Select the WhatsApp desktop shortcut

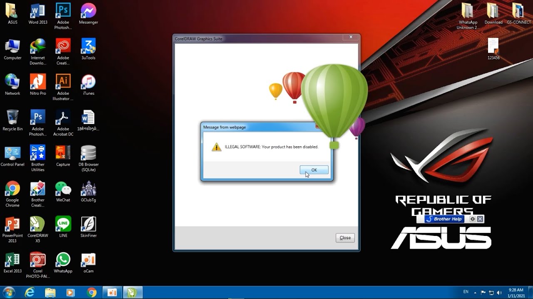[x=63, y=263]
